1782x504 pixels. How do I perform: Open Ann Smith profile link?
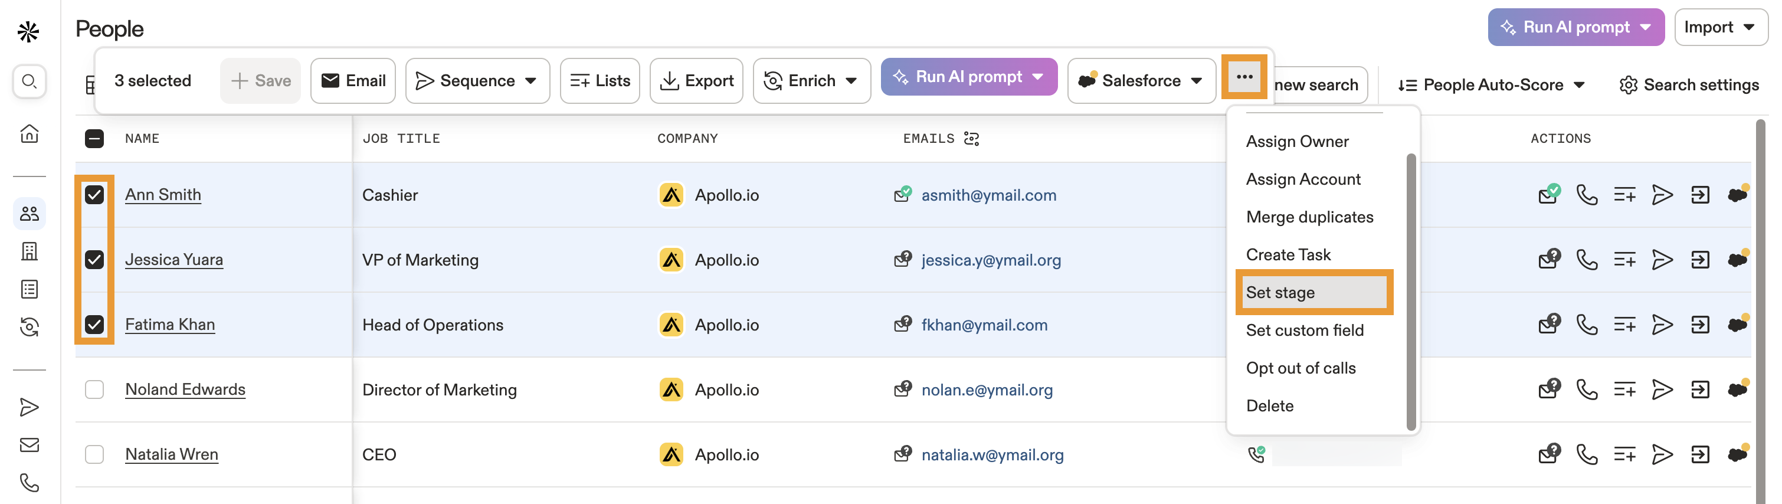(163, 195)
